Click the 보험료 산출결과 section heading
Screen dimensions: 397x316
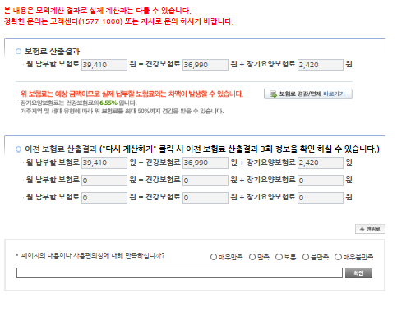(52, 51)
